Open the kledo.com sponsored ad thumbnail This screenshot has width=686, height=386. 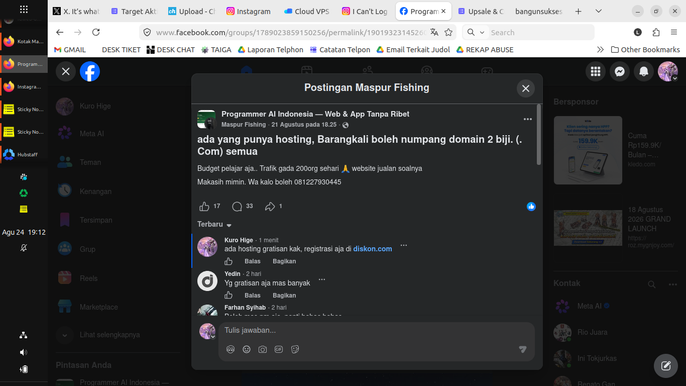(588, 150)
